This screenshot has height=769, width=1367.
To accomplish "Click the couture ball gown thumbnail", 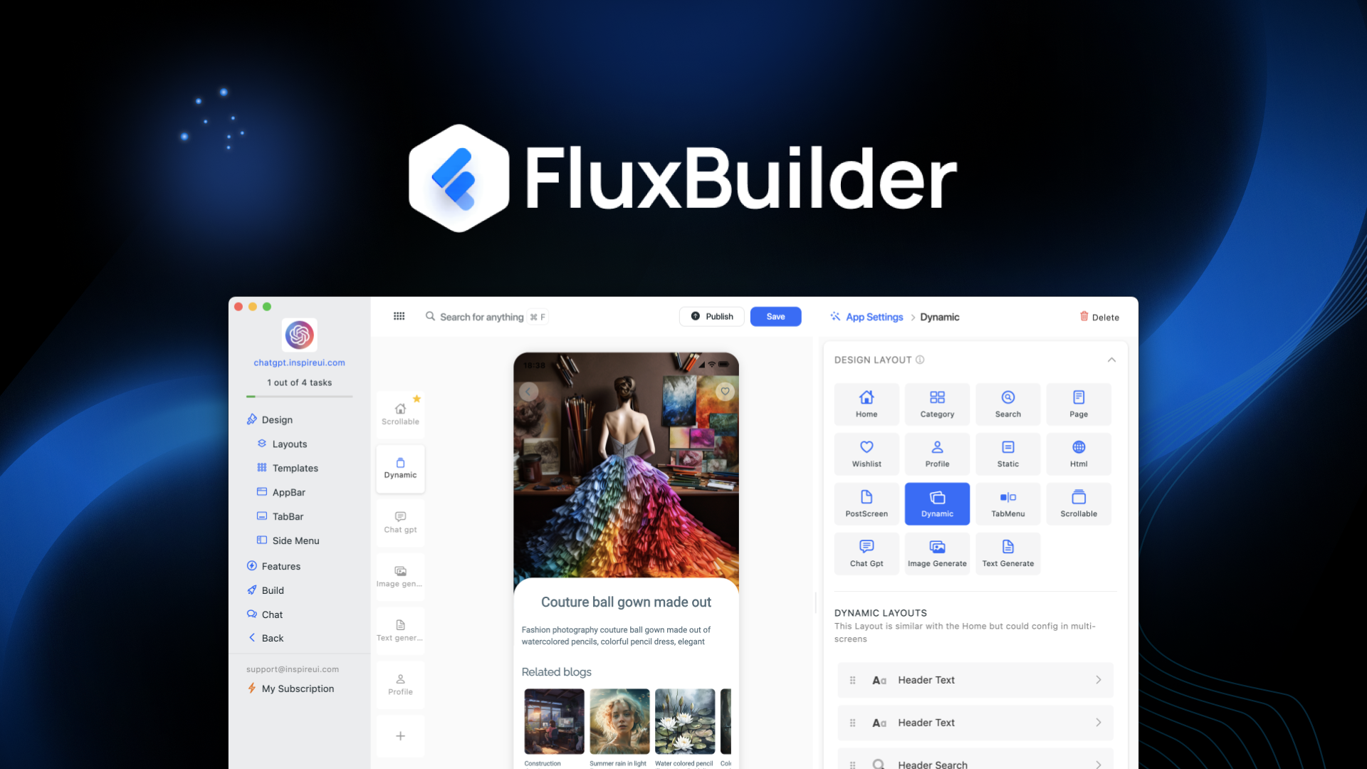I will click(x=627, y=469).
